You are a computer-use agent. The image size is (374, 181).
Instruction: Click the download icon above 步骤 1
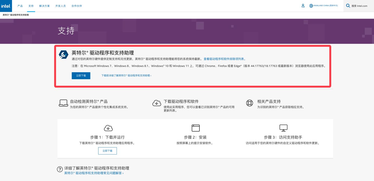(108, 128)
